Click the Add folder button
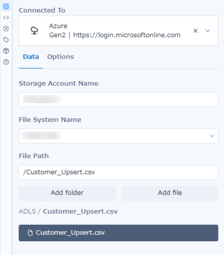Image resolution: width=224 pixels, height=255 pixels. pyautogui.click(x=67, y=193)
